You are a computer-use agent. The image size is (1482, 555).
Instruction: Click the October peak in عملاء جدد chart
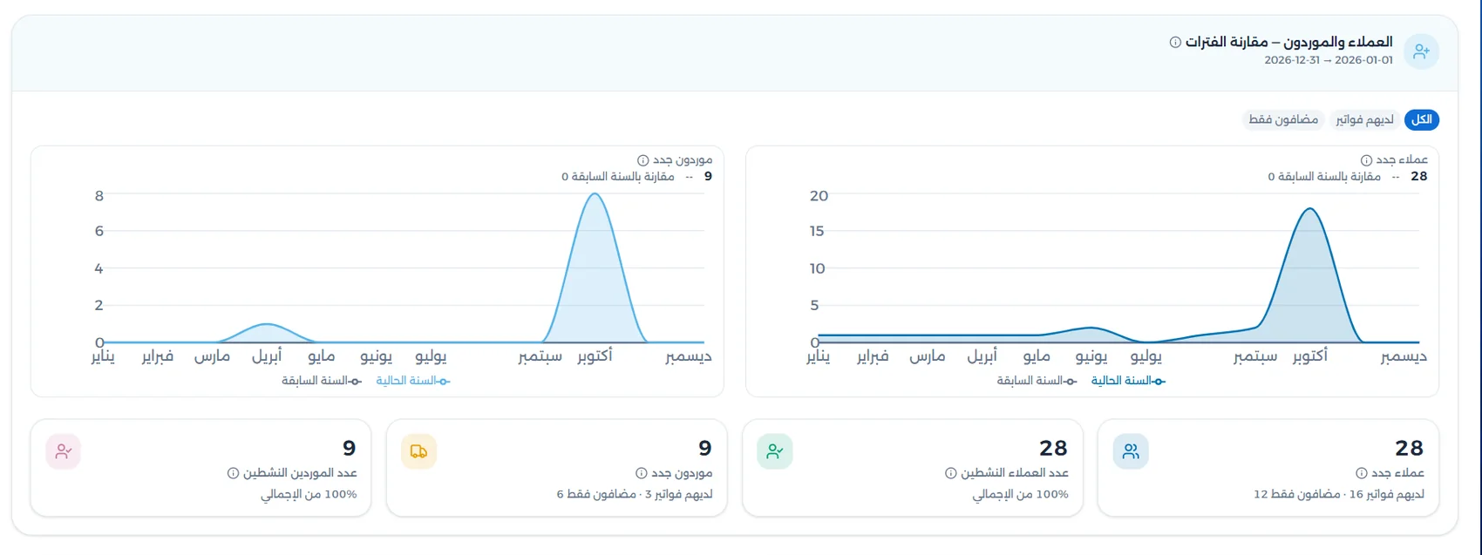click(1309, 209)
